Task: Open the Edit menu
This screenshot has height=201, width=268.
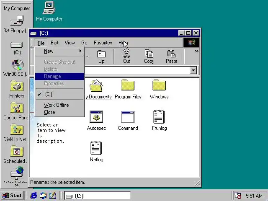Action: coord(54,43)
